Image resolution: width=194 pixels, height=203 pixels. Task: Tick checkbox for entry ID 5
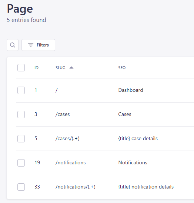click(x=21, y=139)
